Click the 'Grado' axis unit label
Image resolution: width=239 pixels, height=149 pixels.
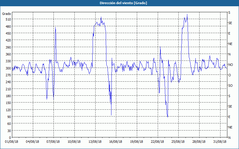point(6,14)
